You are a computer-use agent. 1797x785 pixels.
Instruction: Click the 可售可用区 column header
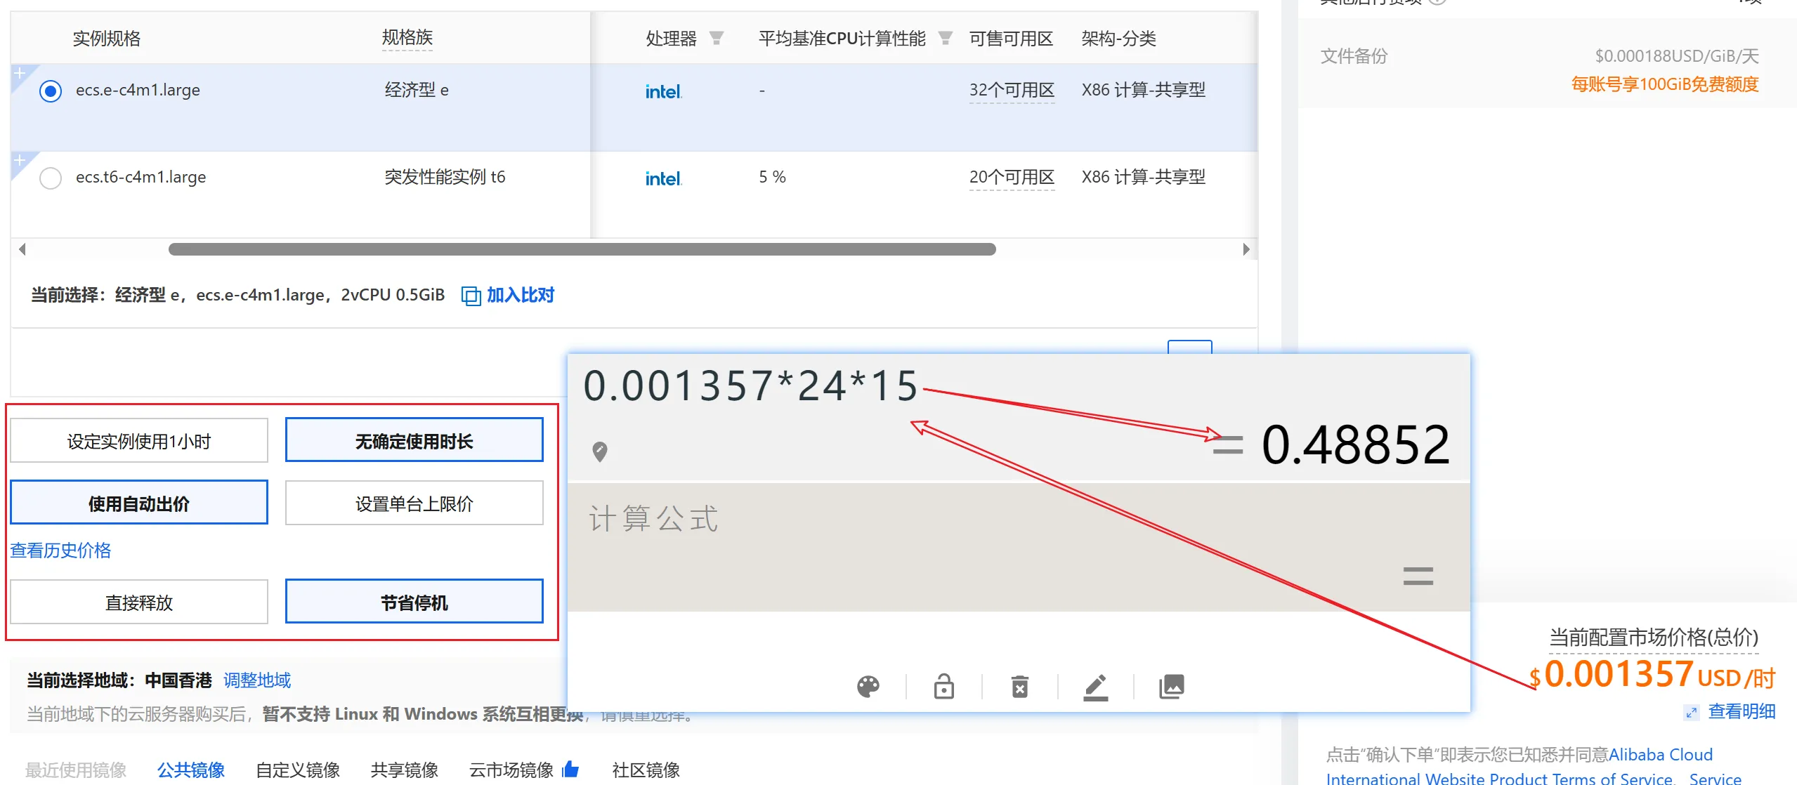1012,39
